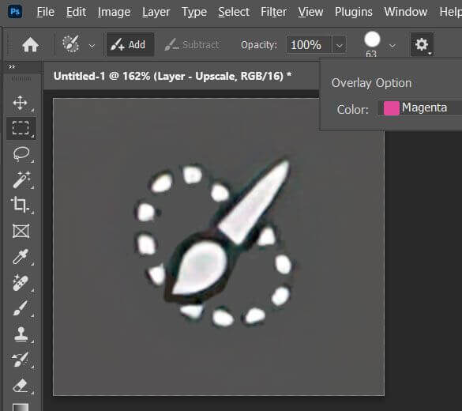Screen dimensions: 462x411
Task: Open the Type menu
Action: pos(194,12)
